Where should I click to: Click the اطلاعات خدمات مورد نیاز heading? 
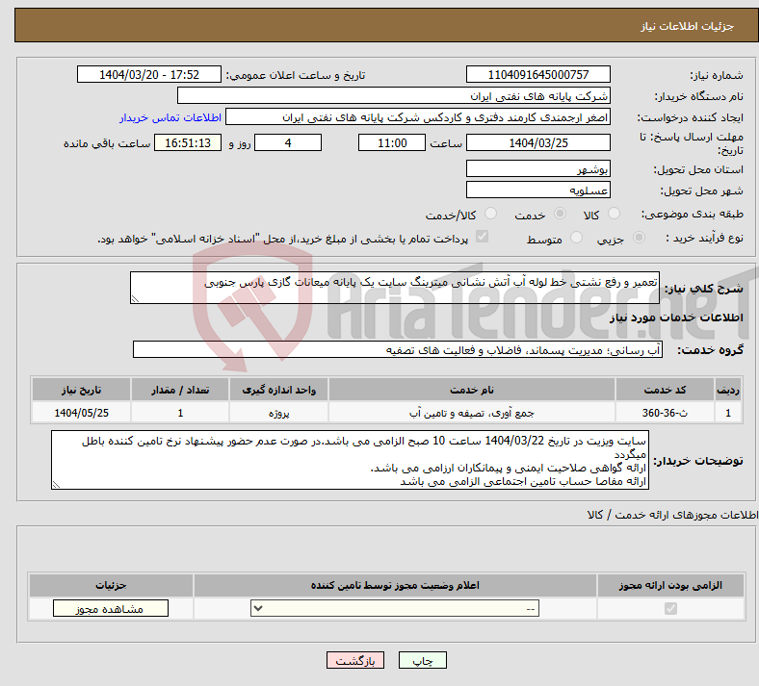[676, 318]
